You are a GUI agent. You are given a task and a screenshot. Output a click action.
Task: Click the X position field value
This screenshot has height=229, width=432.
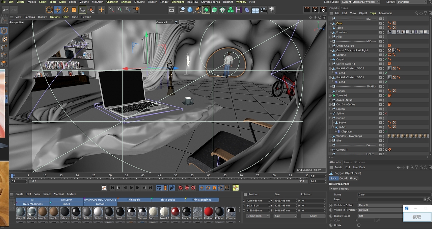click(x=258, y=201)
